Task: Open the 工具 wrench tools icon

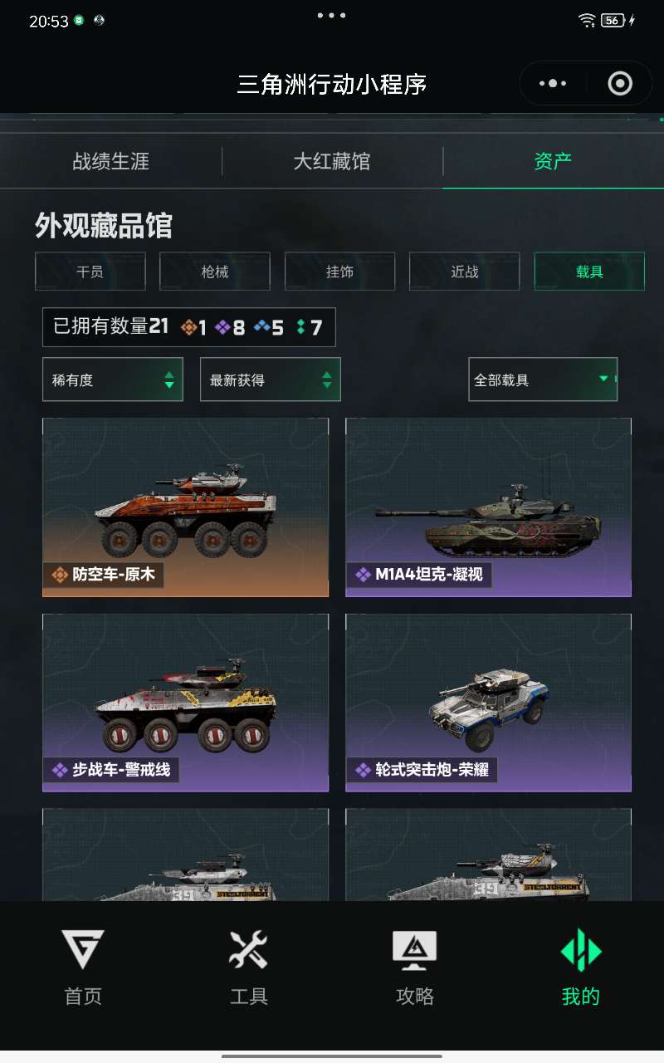Action: 248,950
